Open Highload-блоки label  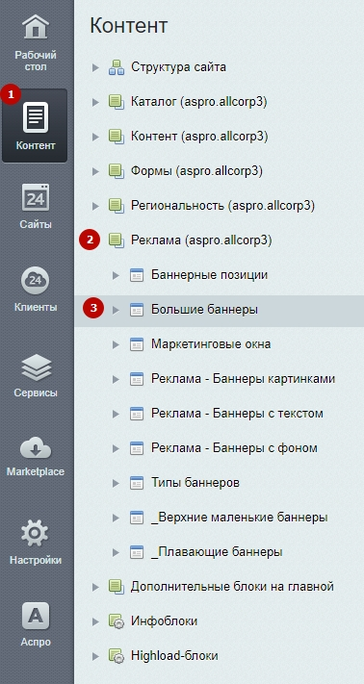[174, 655]
